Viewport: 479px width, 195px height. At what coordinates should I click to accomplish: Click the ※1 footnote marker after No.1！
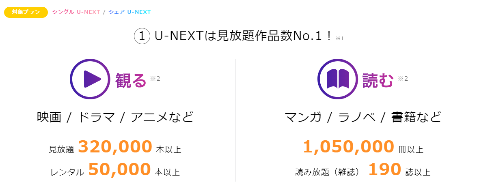(340, 39)
